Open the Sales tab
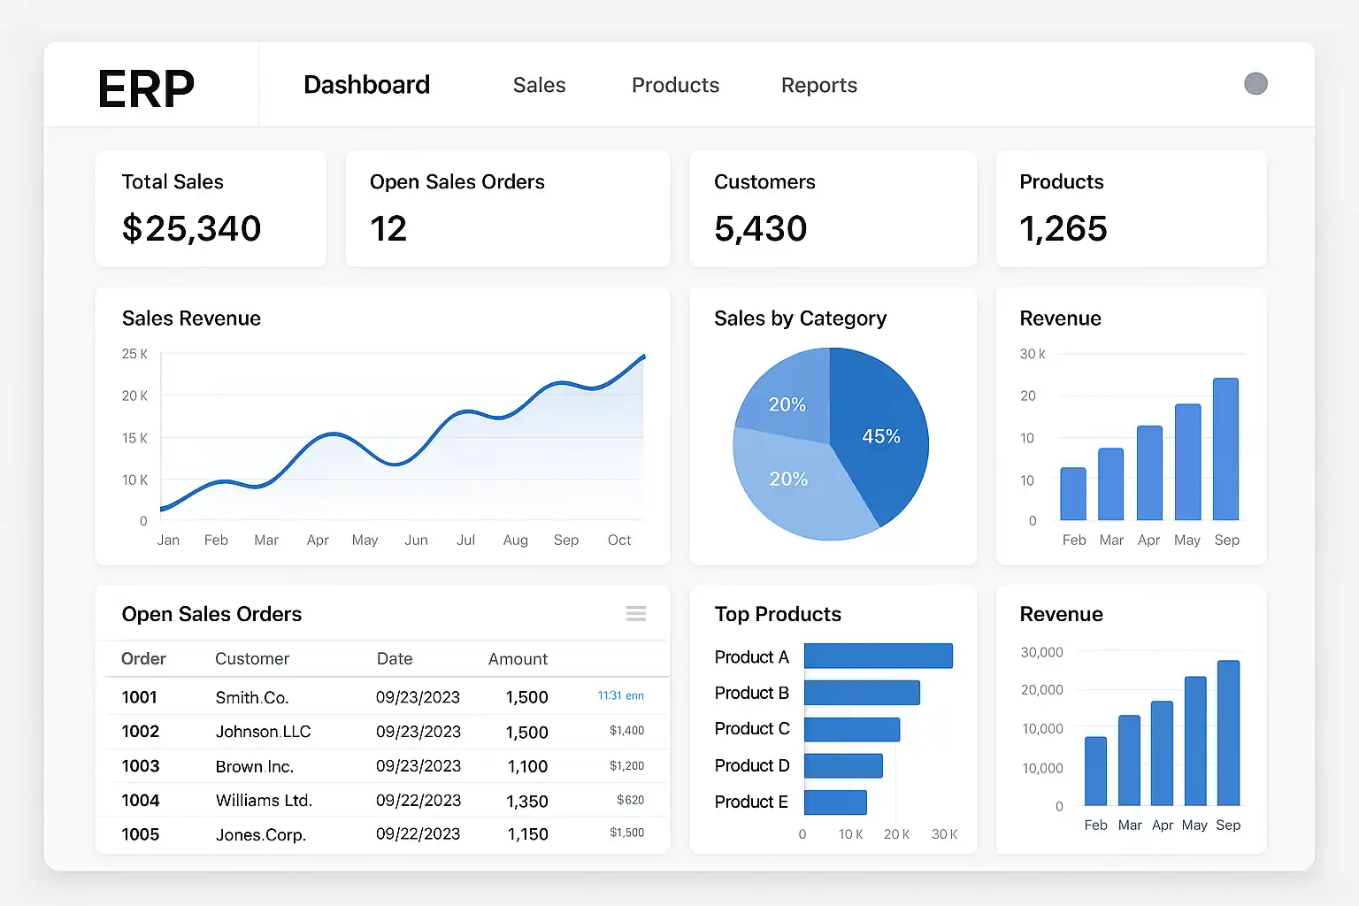Image resolution: width=1359 pixels, height=906 pixels. pos(539,86)
